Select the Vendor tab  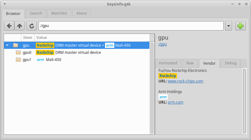[209, 63]
